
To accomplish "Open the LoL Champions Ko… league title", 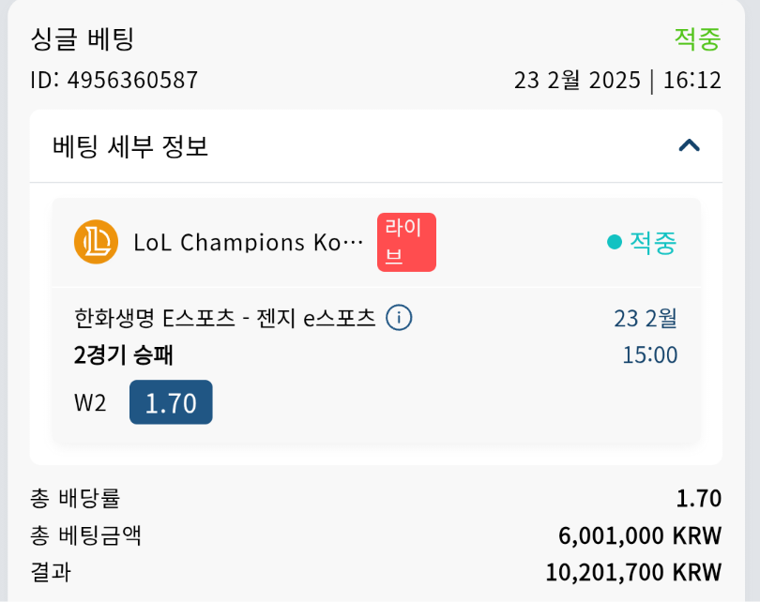I will (248, 243).
